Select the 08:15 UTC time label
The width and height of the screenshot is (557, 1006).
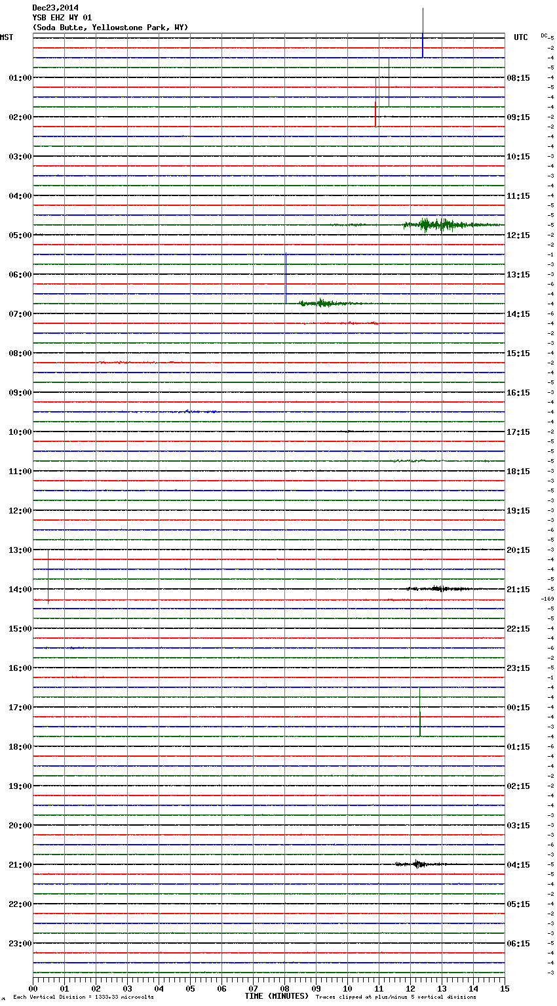518,78
